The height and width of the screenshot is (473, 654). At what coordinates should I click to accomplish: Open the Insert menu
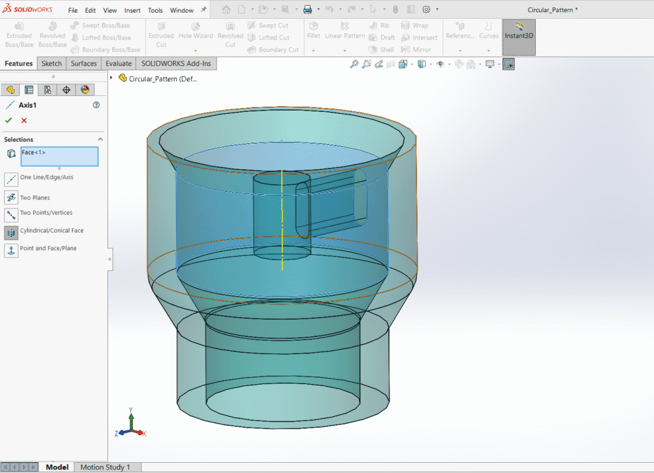pos(132,10)
